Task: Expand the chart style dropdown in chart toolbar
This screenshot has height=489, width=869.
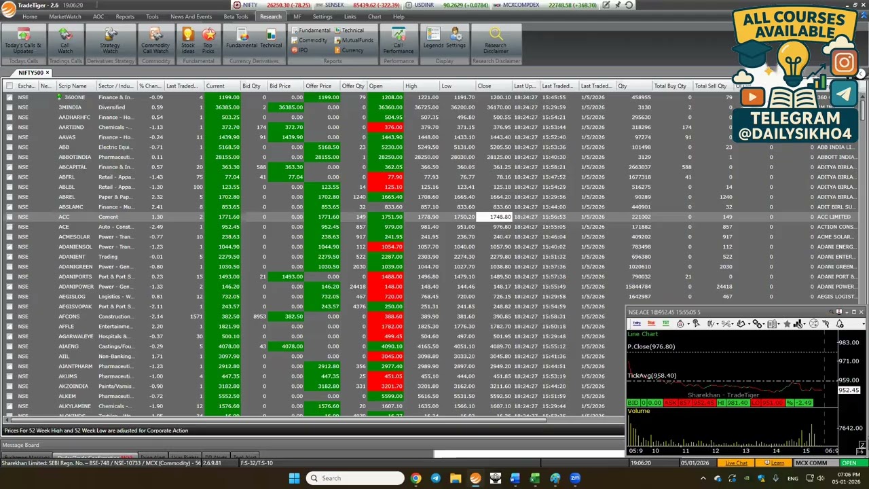Action: coord(718,324)
